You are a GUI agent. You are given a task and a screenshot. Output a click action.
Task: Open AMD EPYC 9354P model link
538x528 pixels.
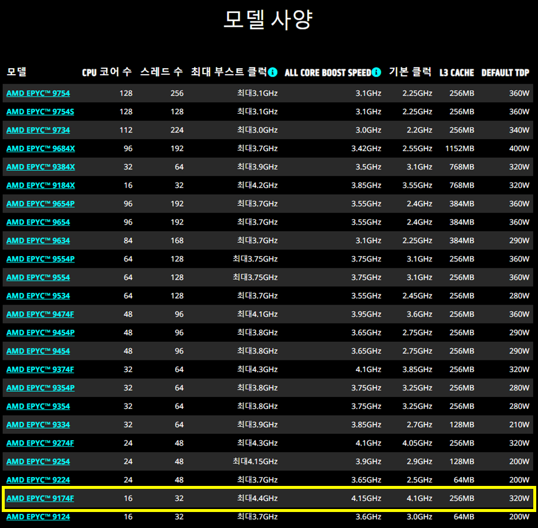[x=40, y=388]
